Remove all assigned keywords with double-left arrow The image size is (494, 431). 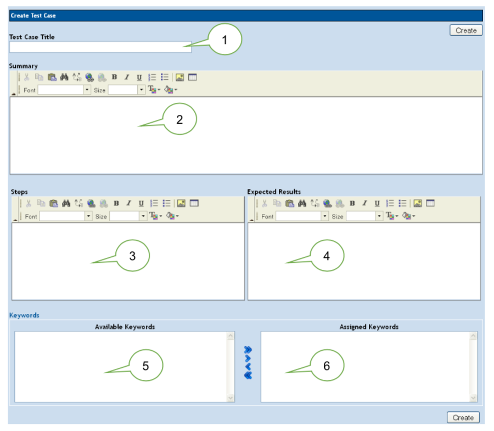(248, 375)
